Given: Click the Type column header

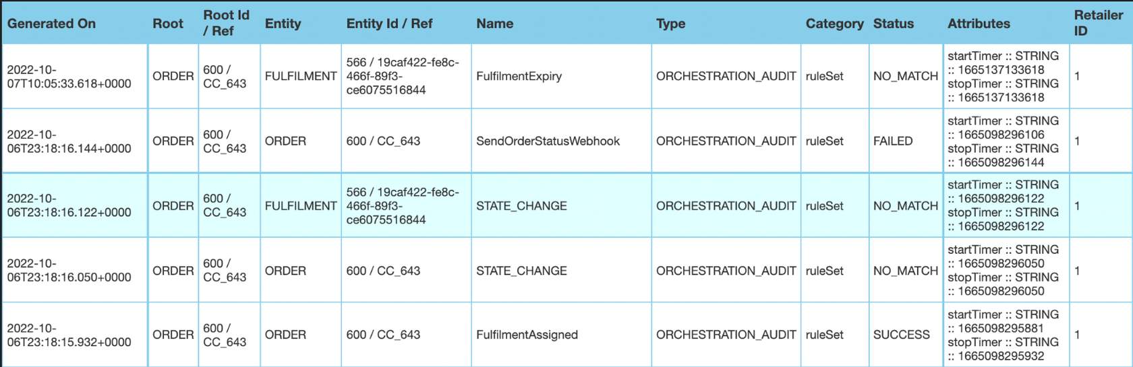Looking at the screenshot, I should point(670,24).
